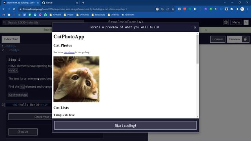Toggle the Preview panel button

pos(235,39)
